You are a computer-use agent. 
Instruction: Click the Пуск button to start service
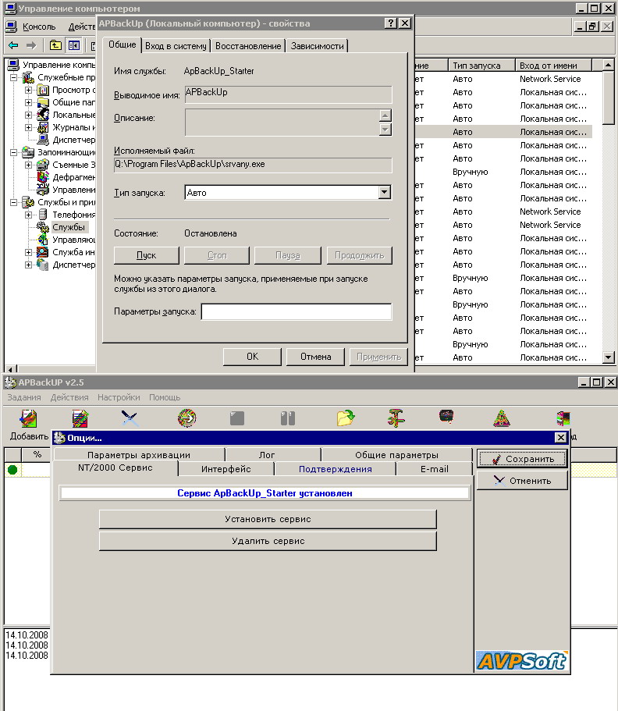coord(146,255)
